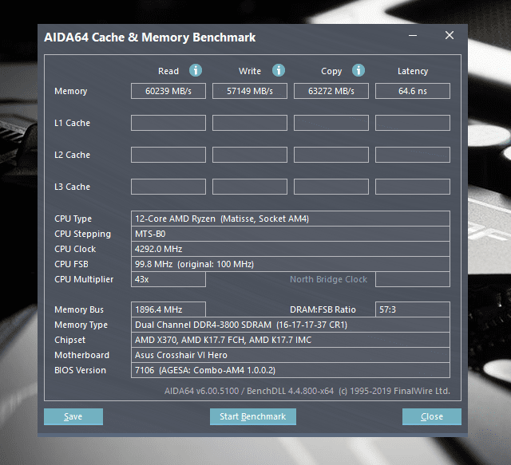Image resolution: width=511 pixels, height=465 pixels.
Task: Start the benchmark
Action: click(x=253, y=416)
